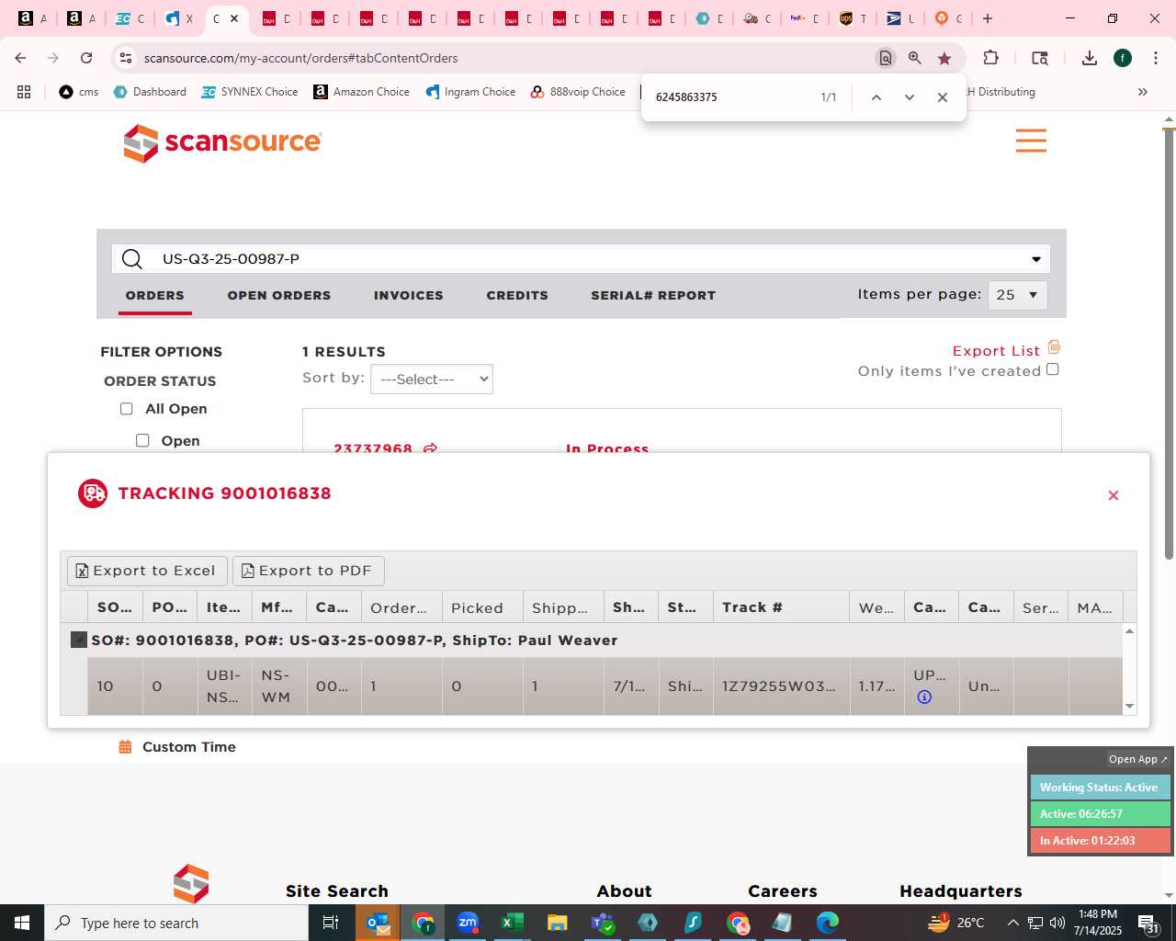Switch to the Credits tab
Viewport: 1176px width, 941px height.
517,295
